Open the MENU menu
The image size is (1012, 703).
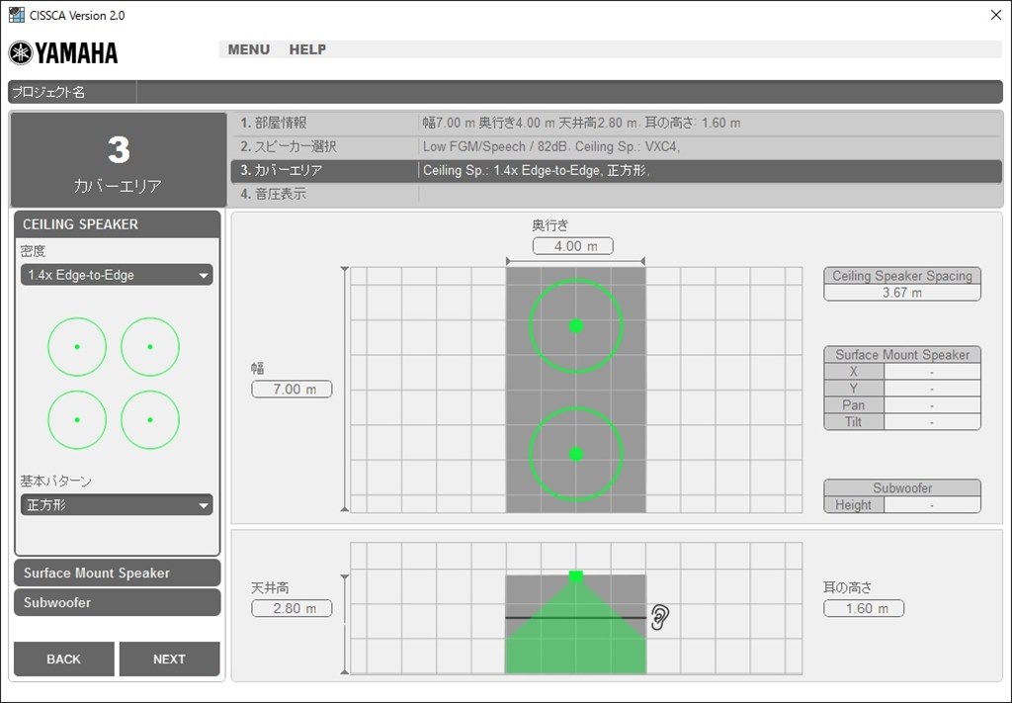[x=248, y=49]
